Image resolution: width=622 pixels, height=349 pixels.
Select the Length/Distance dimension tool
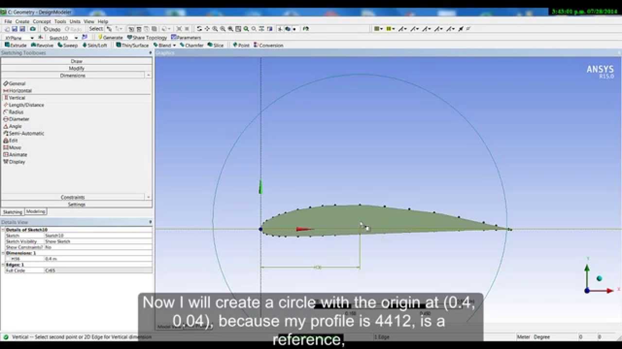click(x=23, y=105)
